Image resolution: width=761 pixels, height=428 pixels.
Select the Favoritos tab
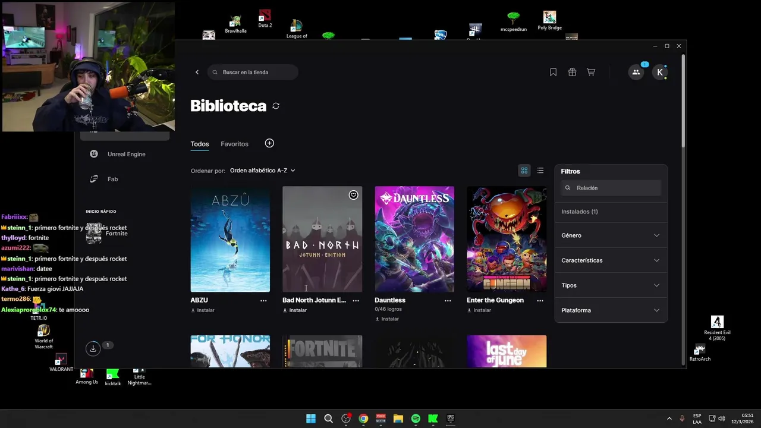click(234, 144)
